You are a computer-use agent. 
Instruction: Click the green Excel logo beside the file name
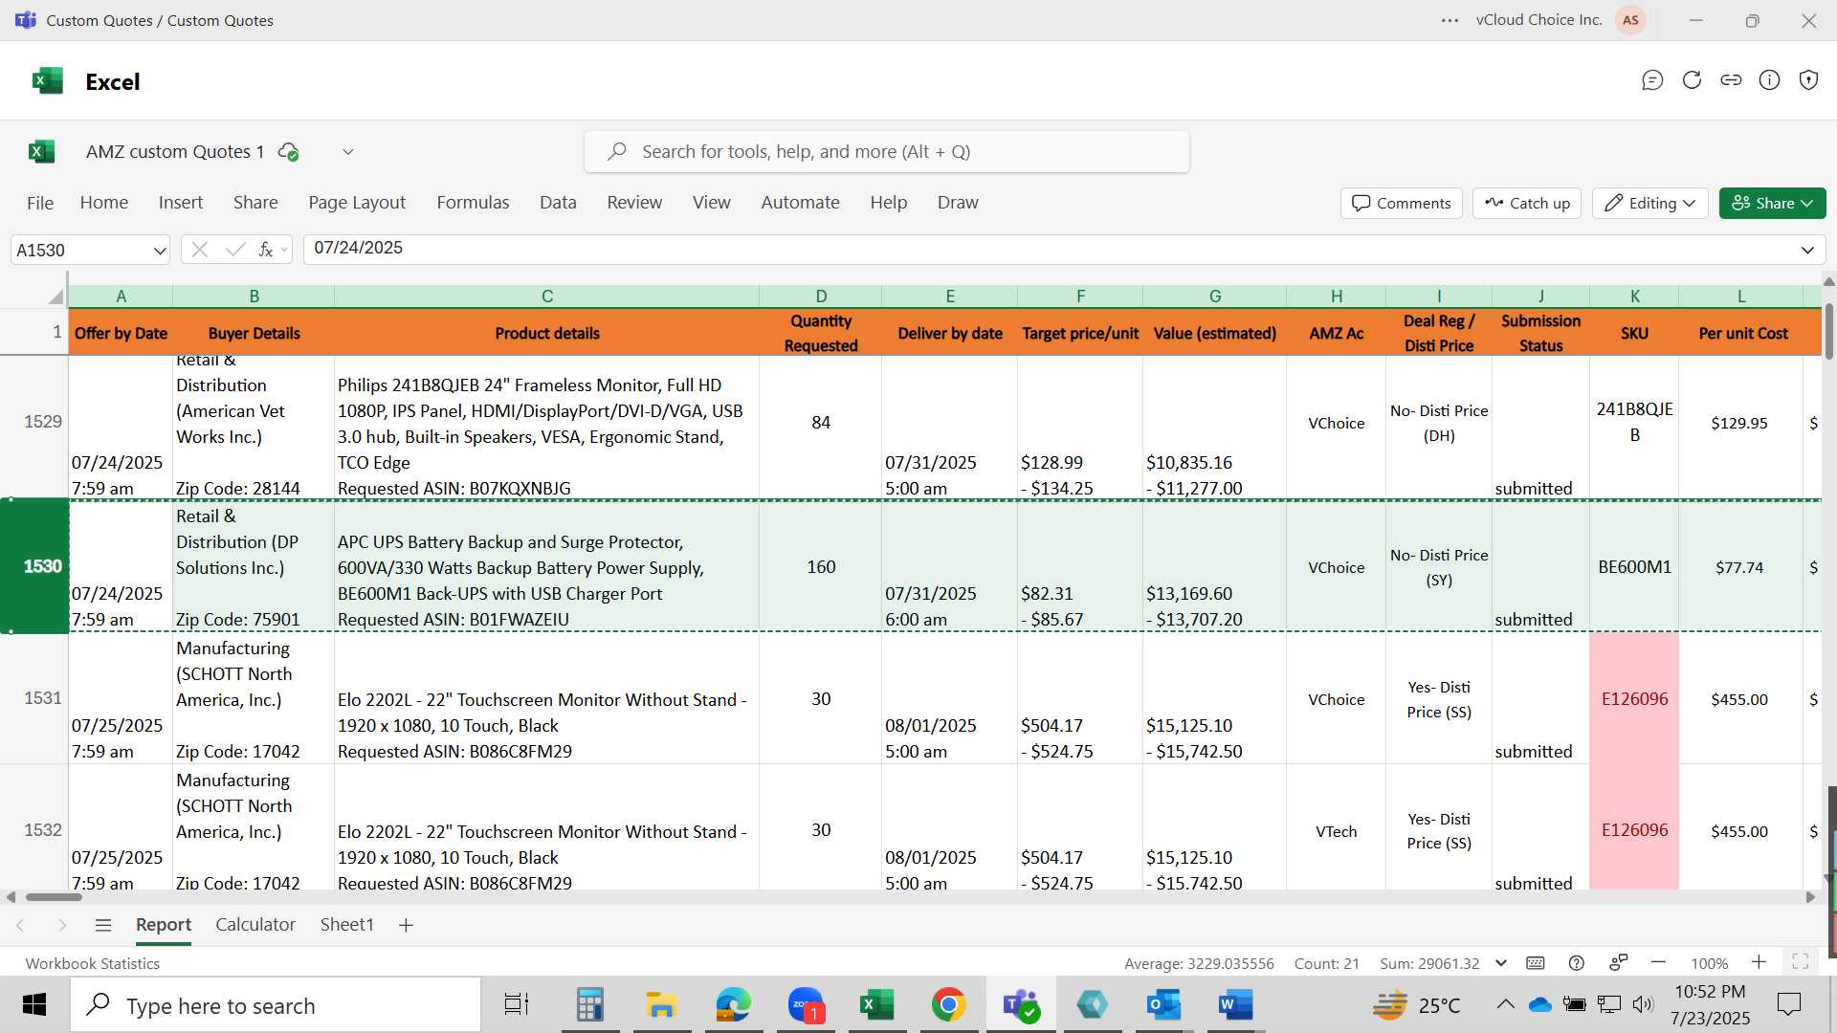pyautogui.click(x=42, y=151)
